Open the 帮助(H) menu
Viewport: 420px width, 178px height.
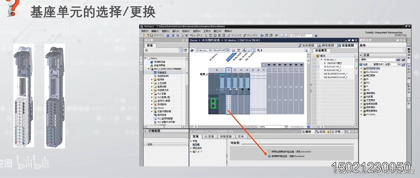(228, 31)
